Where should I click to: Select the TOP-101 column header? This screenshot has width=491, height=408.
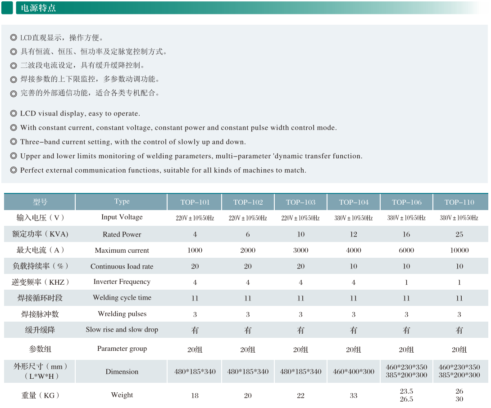[x=195, y=202]
